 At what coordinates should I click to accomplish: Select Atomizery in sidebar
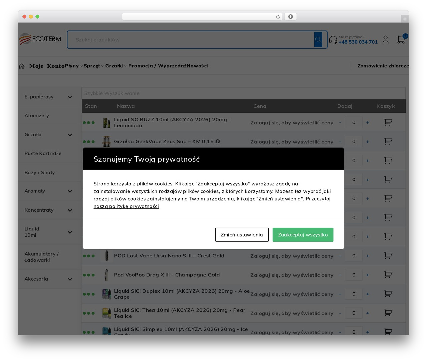click(x=37, y=116)
